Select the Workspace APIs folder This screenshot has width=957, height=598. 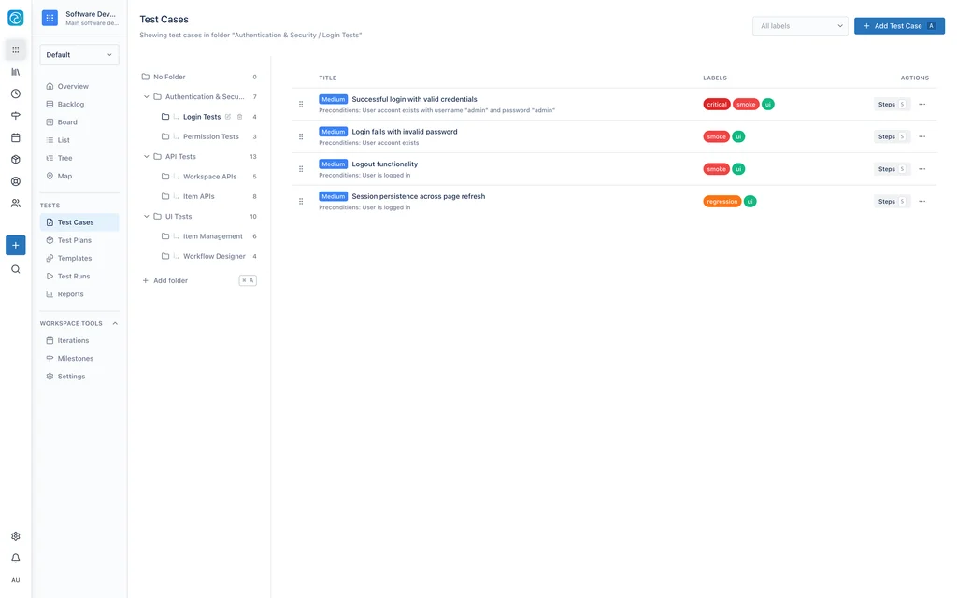(208, 177)
